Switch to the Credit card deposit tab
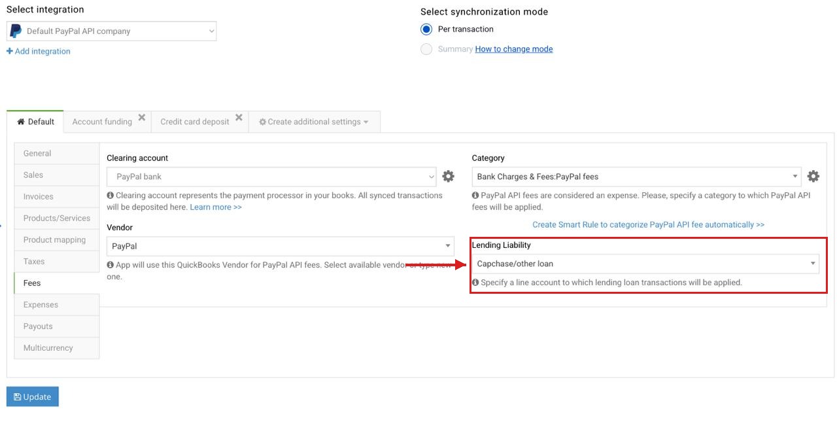Image resolution: width=837 pixels, height=422 pixels. click(x=195, y=122)
